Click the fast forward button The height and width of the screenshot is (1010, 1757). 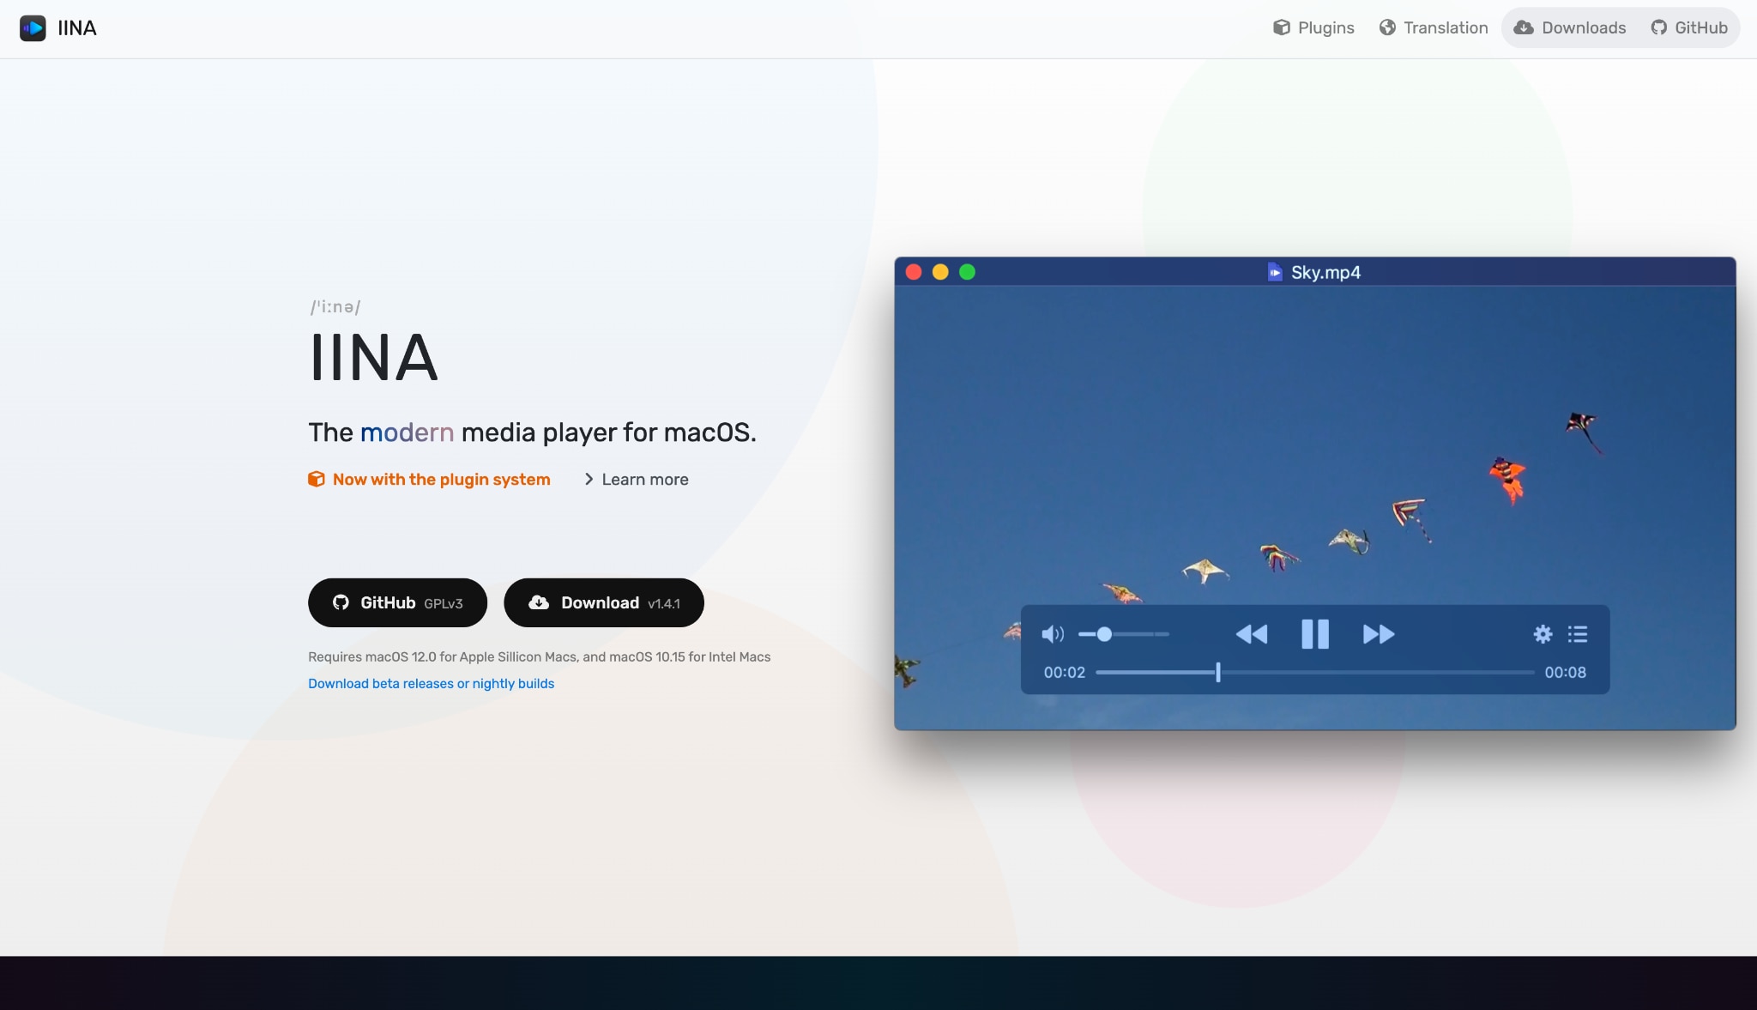(x=1379, y=634)
